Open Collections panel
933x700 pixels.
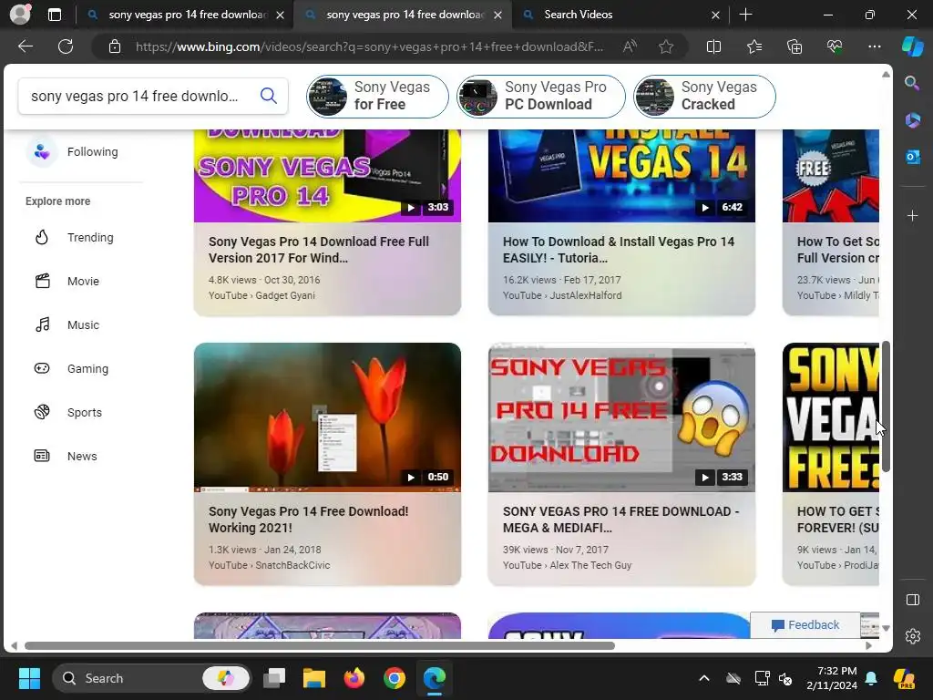pos(795,46)
